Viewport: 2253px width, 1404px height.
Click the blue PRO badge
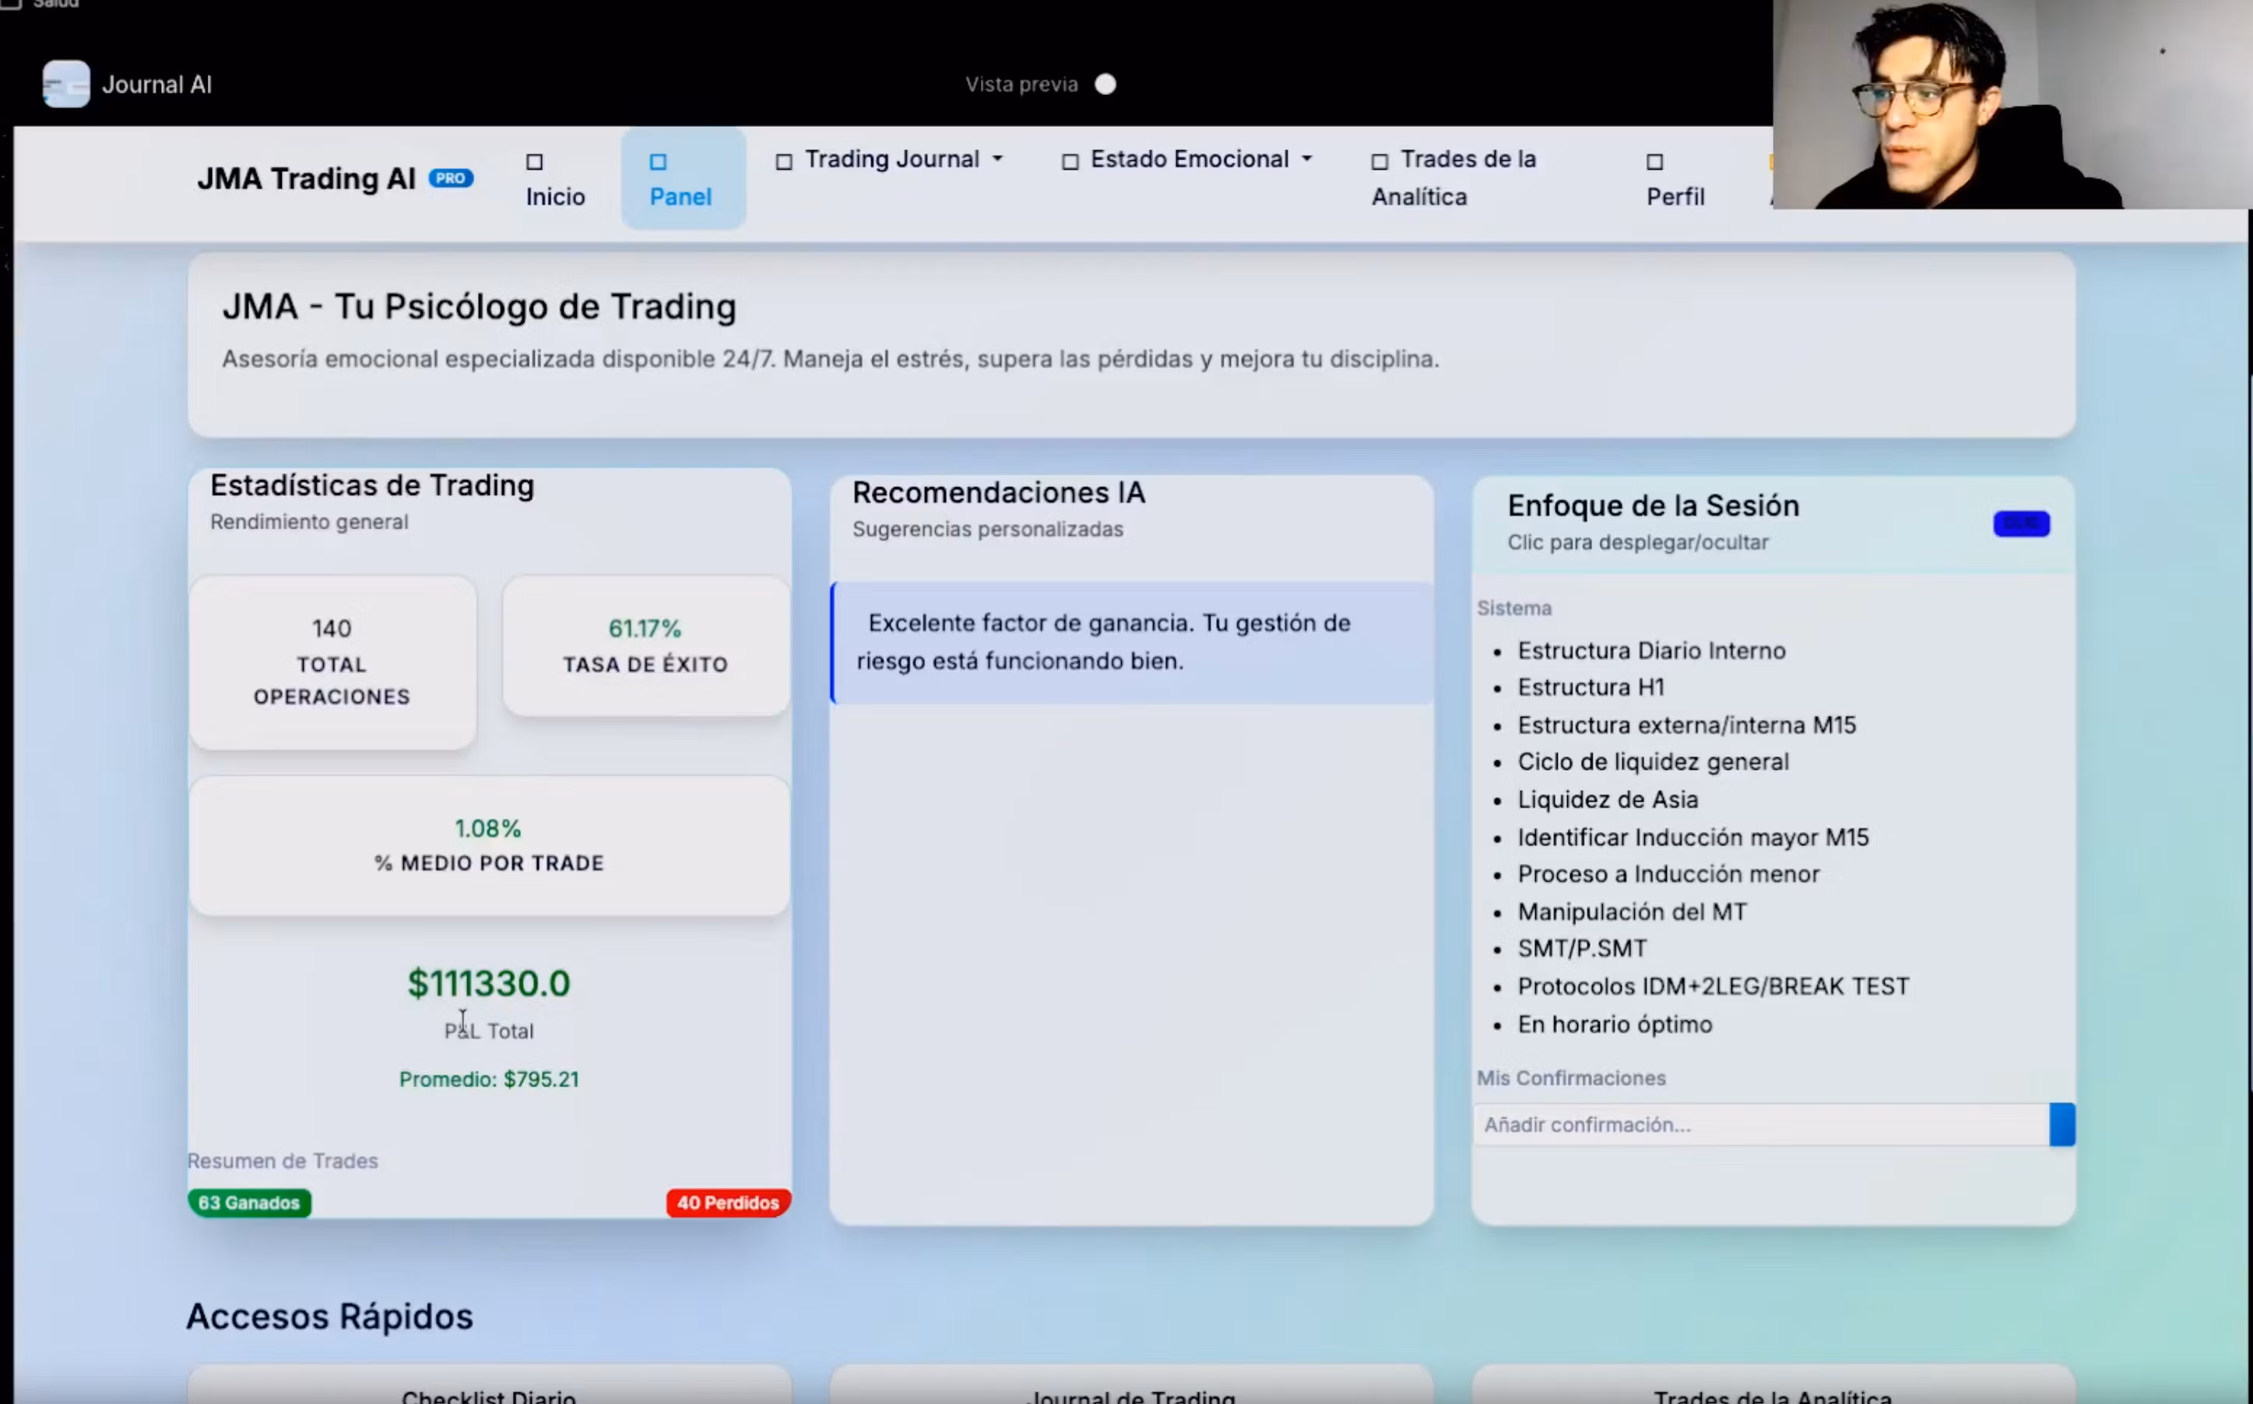[451, 178]
